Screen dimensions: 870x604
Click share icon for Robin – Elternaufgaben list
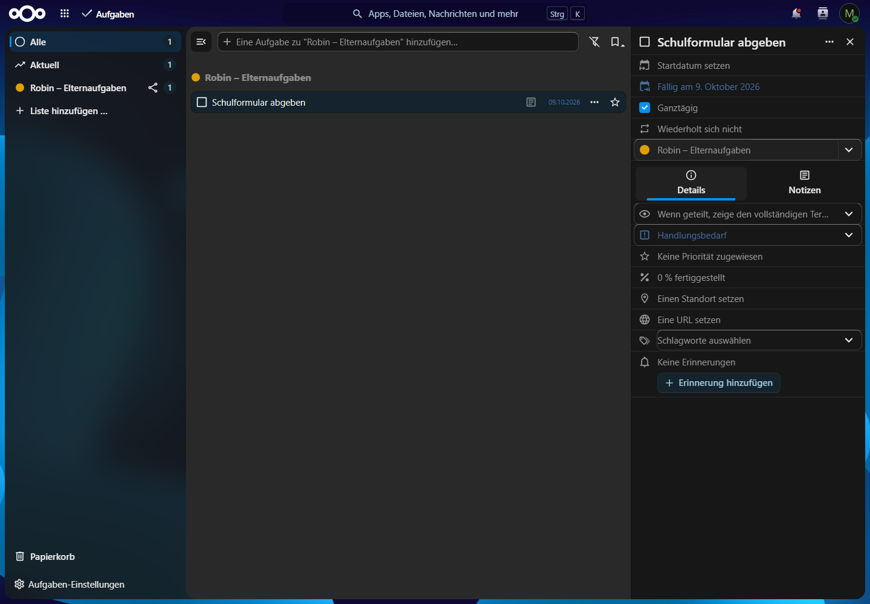click(x=153, y=88)
